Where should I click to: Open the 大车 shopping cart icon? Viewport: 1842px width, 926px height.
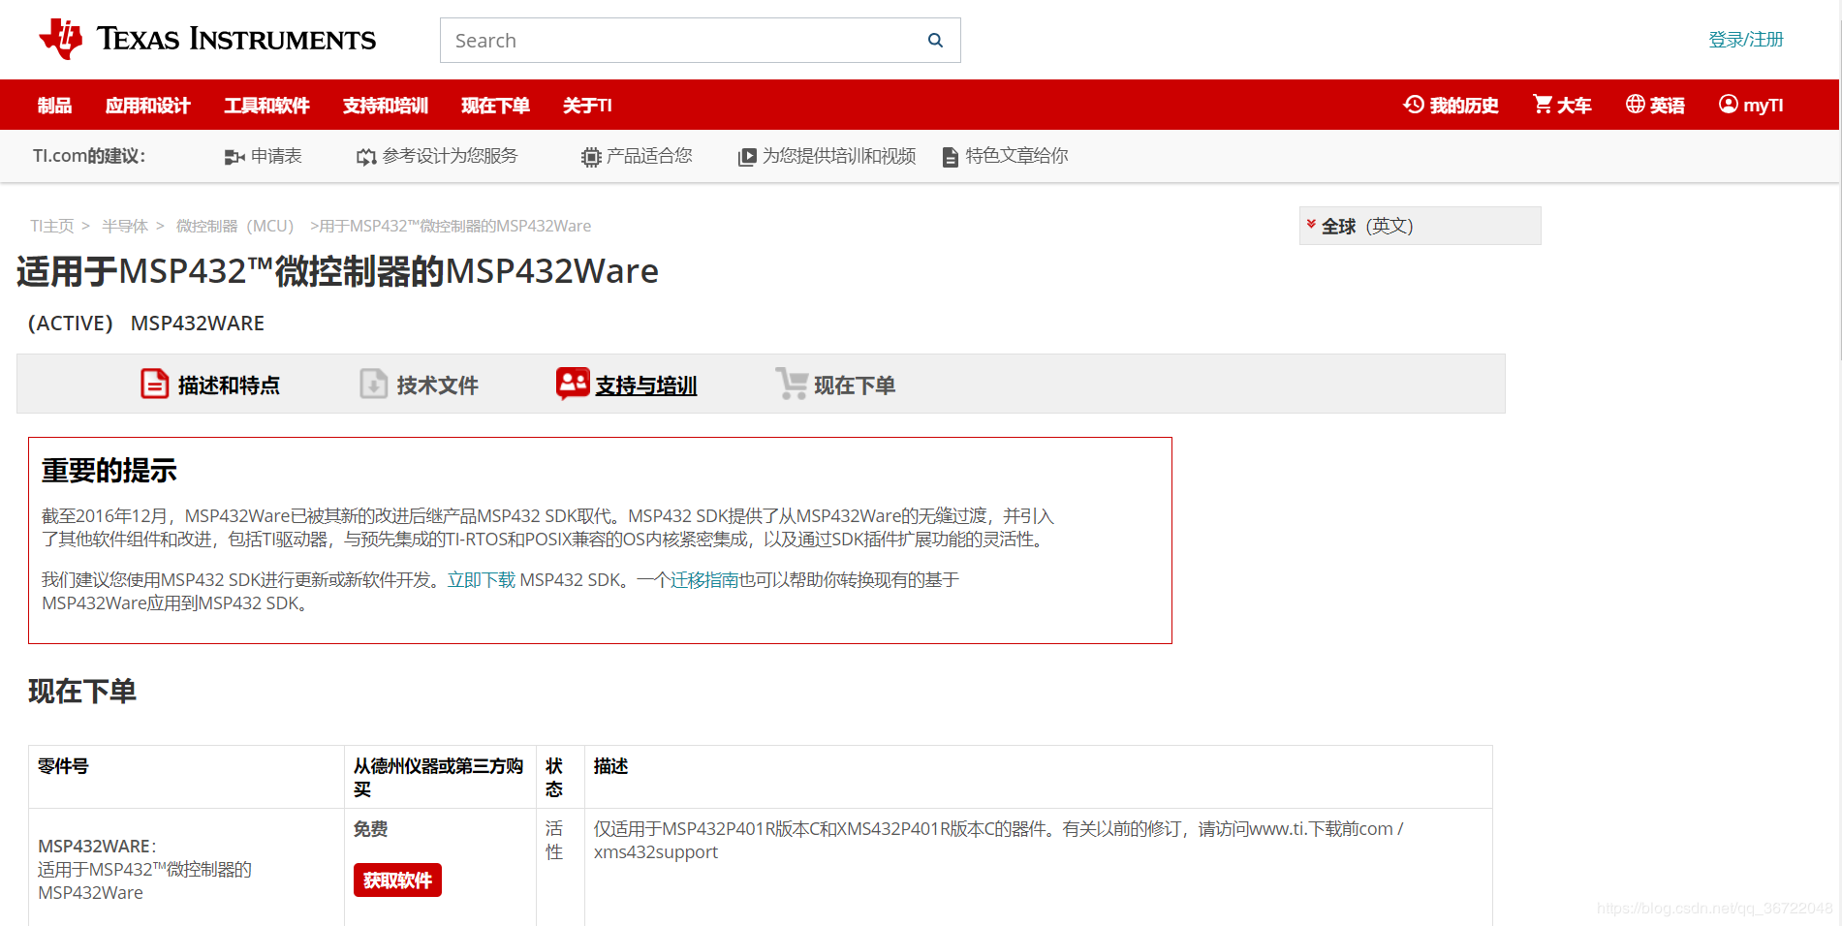coord(1543,104)
